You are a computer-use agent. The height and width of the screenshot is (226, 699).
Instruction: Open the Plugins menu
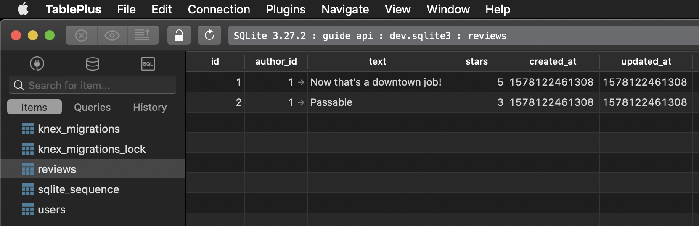(x=286, y=9)
